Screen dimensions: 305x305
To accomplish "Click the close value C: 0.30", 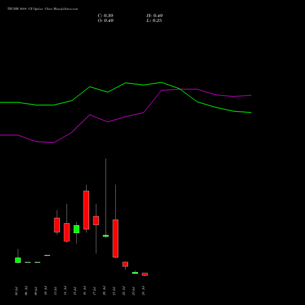I will 106,16.
